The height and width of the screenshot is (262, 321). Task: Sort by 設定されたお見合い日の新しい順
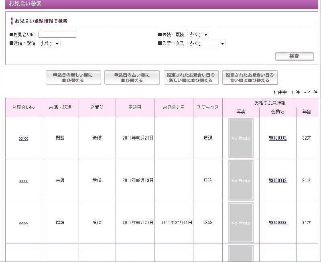(x=191, y=78)
